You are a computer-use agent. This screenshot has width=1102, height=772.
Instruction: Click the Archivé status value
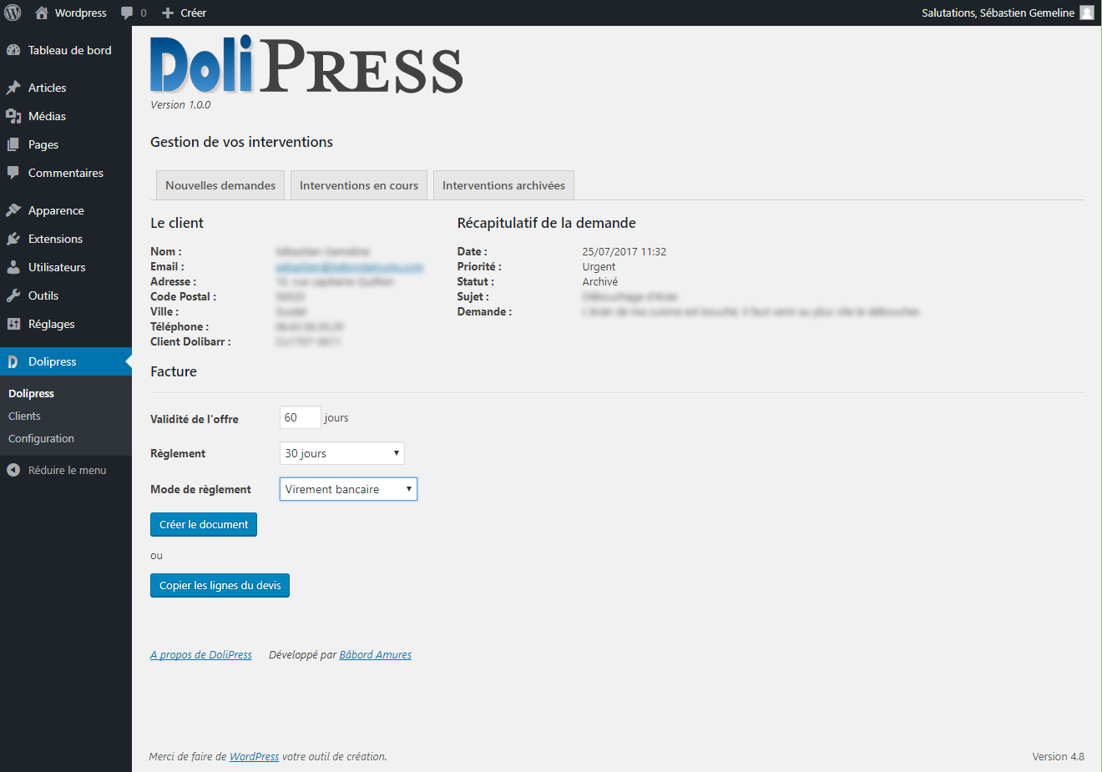click(x=599, y=281)
